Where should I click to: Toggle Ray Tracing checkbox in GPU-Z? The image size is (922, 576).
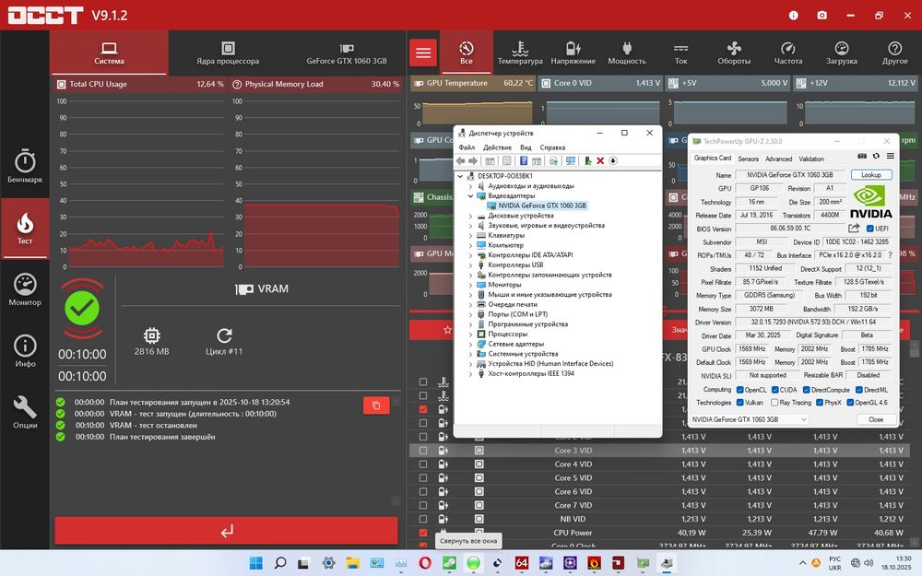tap(774, 403)
